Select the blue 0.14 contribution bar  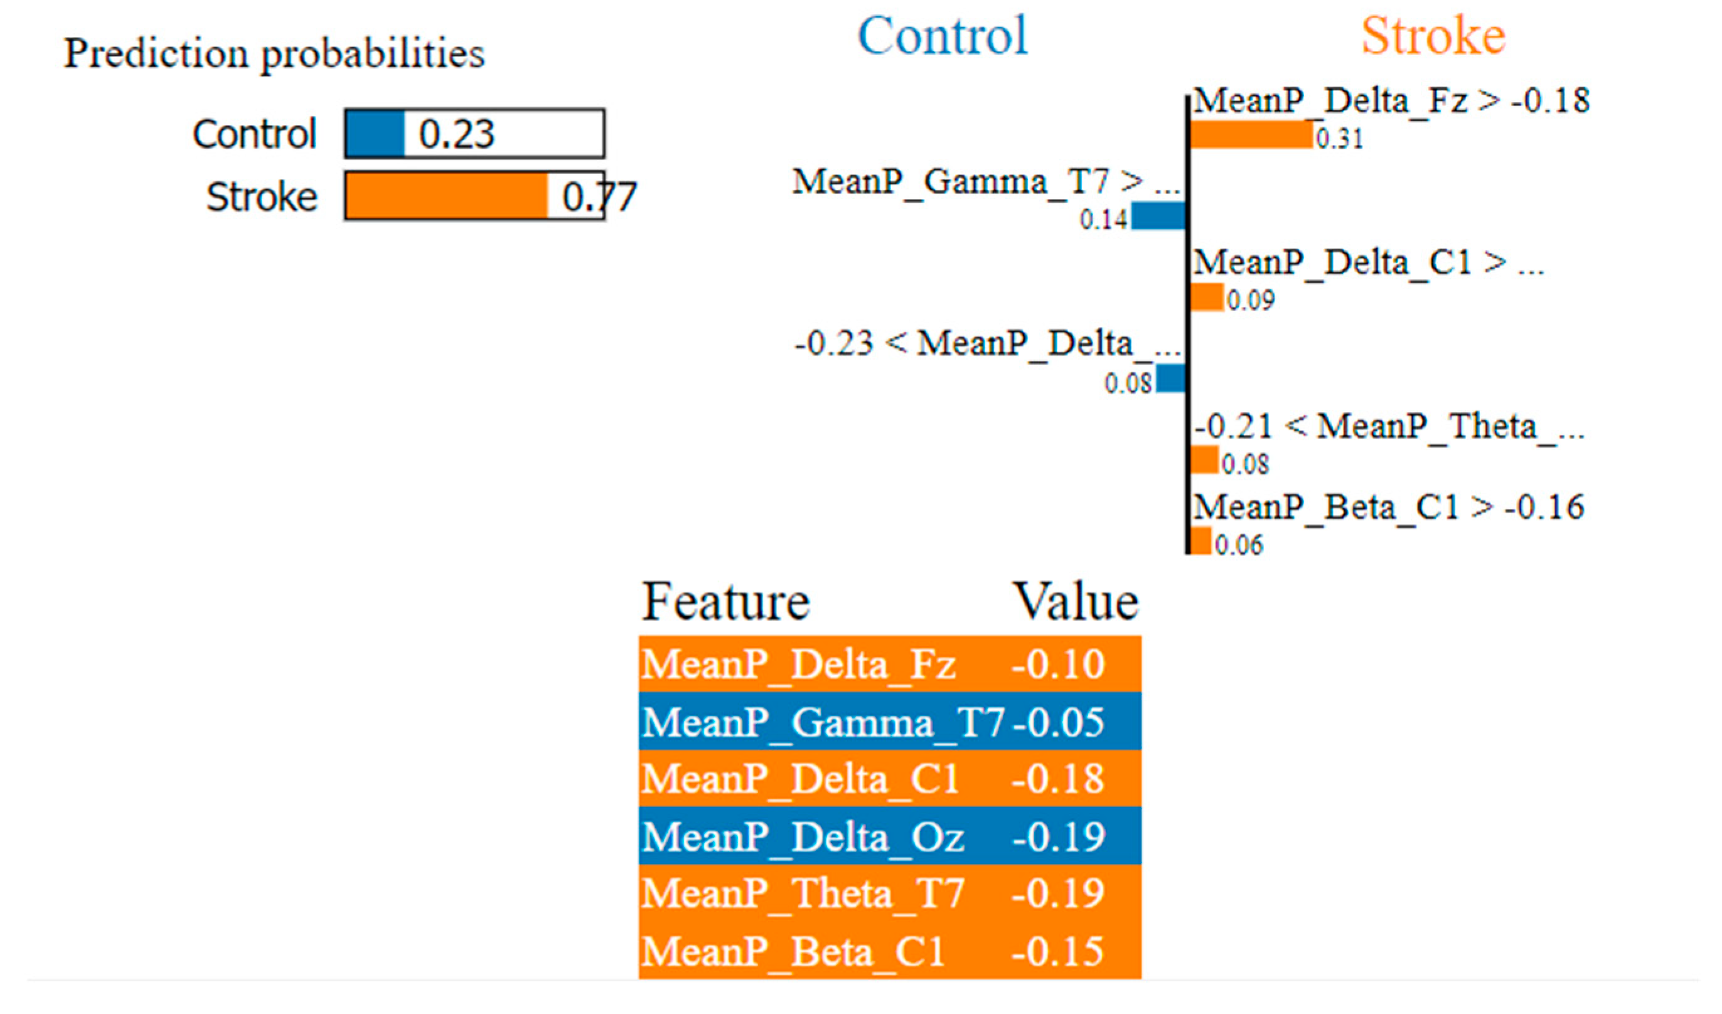[x=1158, y=216]
